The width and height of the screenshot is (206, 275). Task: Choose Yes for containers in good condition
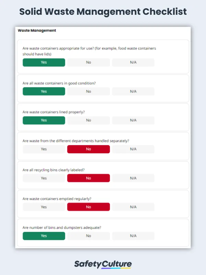pyautogui.click(x=44, y=91)
